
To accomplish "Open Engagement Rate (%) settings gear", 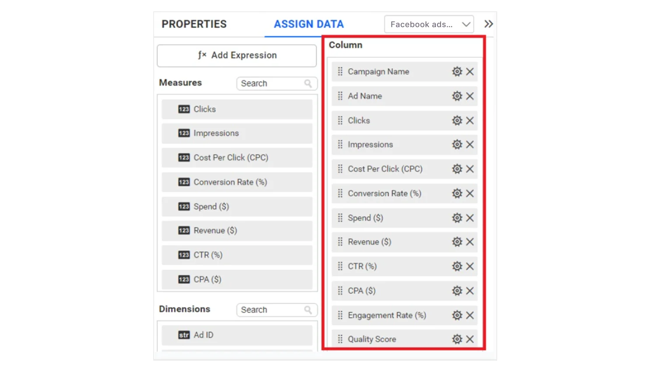I will point(457,315).
